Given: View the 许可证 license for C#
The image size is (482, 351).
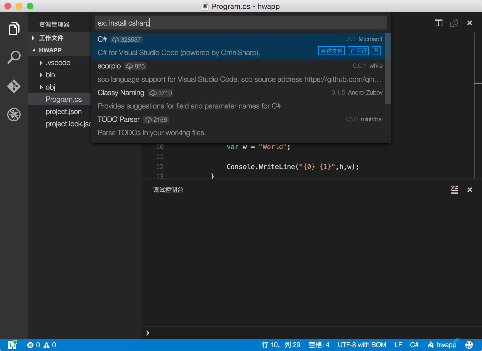Looking at the screenshot, I should 358,51.
